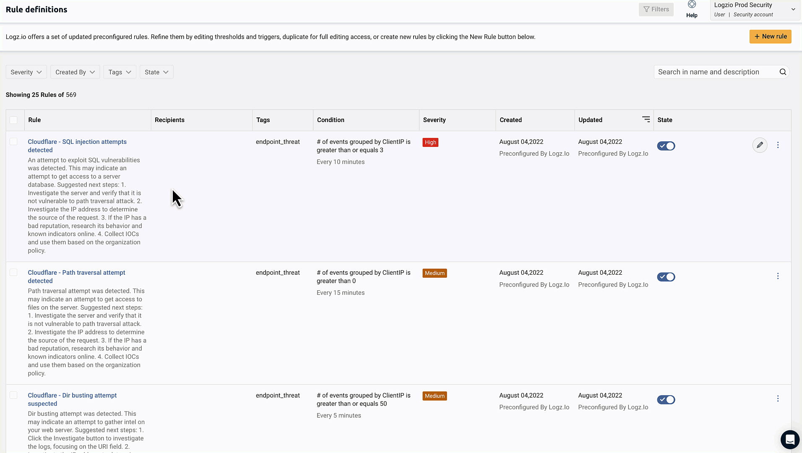This screenshot has width=802, height=453.
Task: Click the New rule button
Action: click(x=770, y=36)
